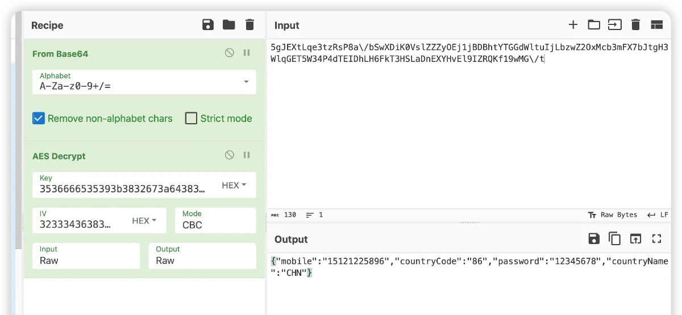
Task: Click the Recipe panel heading
Action: pyautogui.click(x=47, y=26)
